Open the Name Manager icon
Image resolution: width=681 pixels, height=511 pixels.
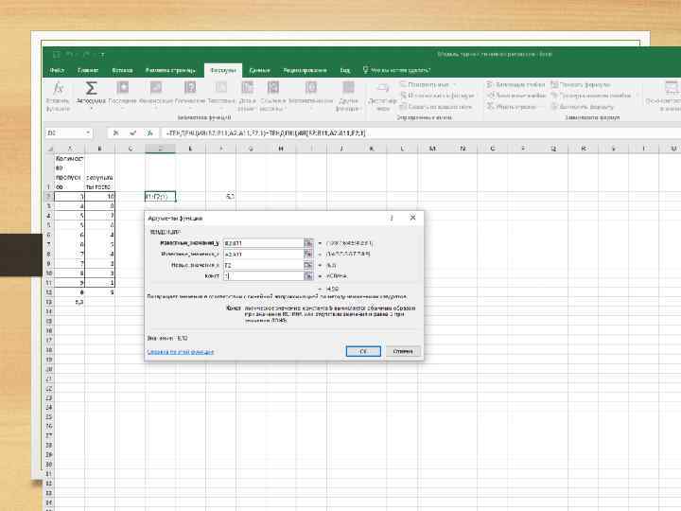click(383, 88)
